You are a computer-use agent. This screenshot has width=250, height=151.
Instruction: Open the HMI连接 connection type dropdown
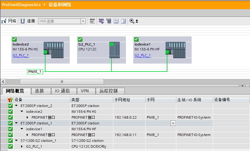(83, 21)
